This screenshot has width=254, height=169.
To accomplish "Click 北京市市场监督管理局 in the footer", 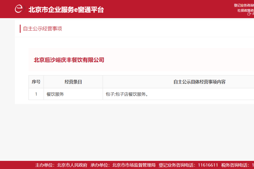I will coord(134,165).
